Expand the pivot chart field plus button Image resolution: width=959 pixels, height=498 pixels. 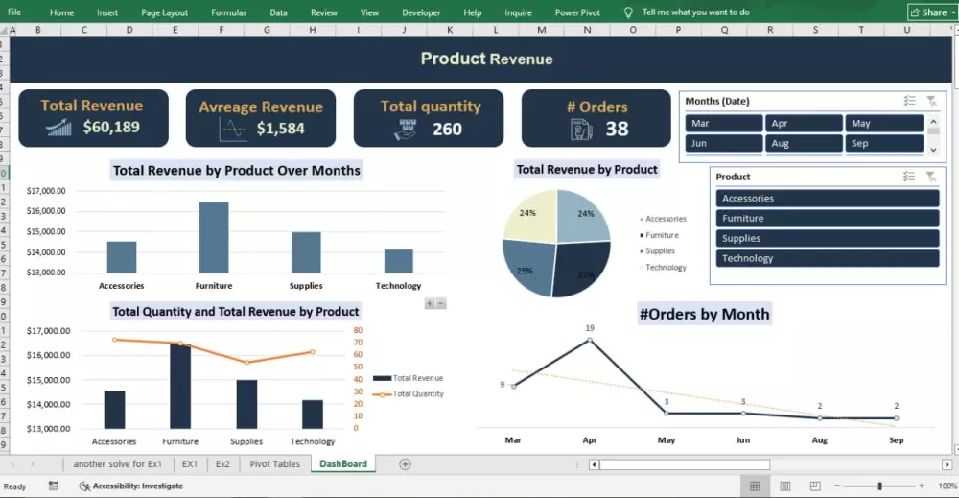(x=430, y=303)
